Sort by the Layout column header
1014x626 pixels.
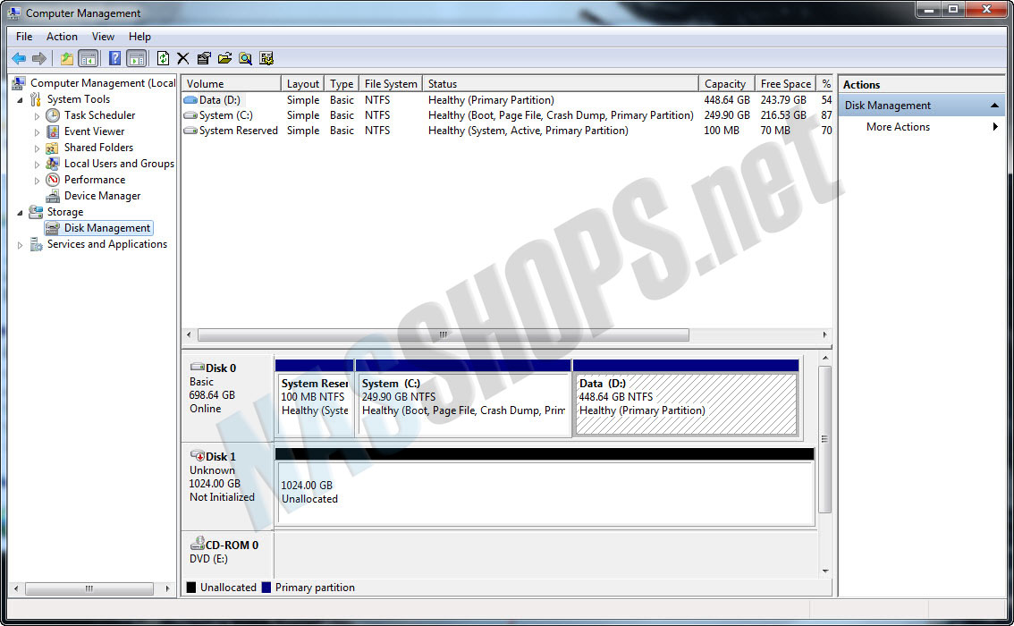coord(302,84)
